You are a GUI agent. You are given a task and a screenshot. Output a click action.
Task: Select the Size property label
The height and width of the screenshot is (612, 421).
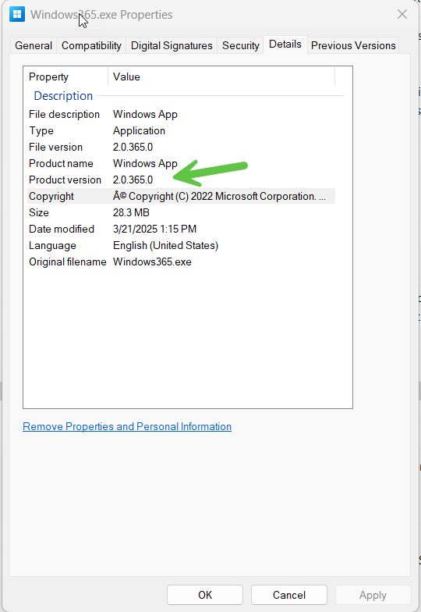click(x=39, y=212)
